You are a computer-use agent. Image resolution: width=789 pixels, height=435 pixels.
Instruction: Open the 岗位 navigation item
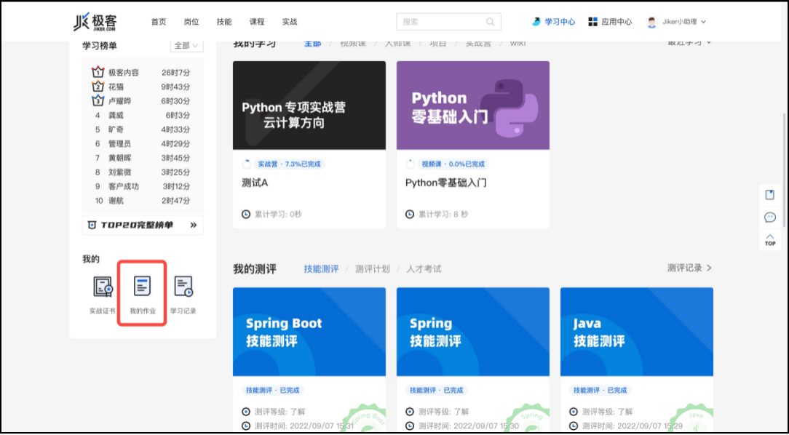[191, 22]
